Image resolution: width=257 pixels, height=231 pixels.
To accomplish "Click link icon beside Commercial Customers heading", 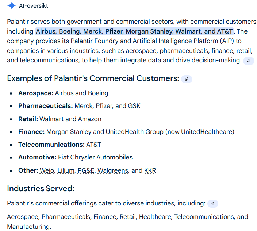I will (x=187, y=79).
